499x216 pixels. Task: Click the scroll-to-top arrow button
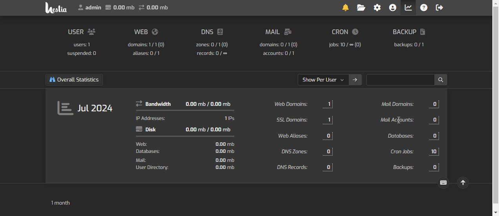click(x=463, y=183)
